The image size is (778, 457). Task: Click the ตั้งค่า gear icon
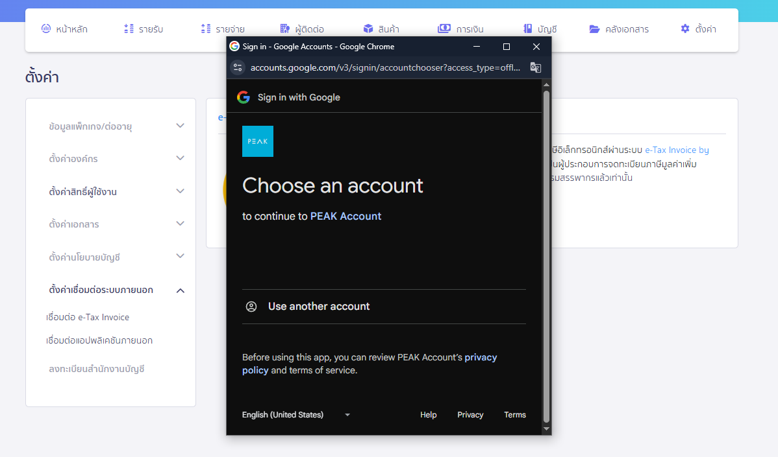tap(684, 28)
